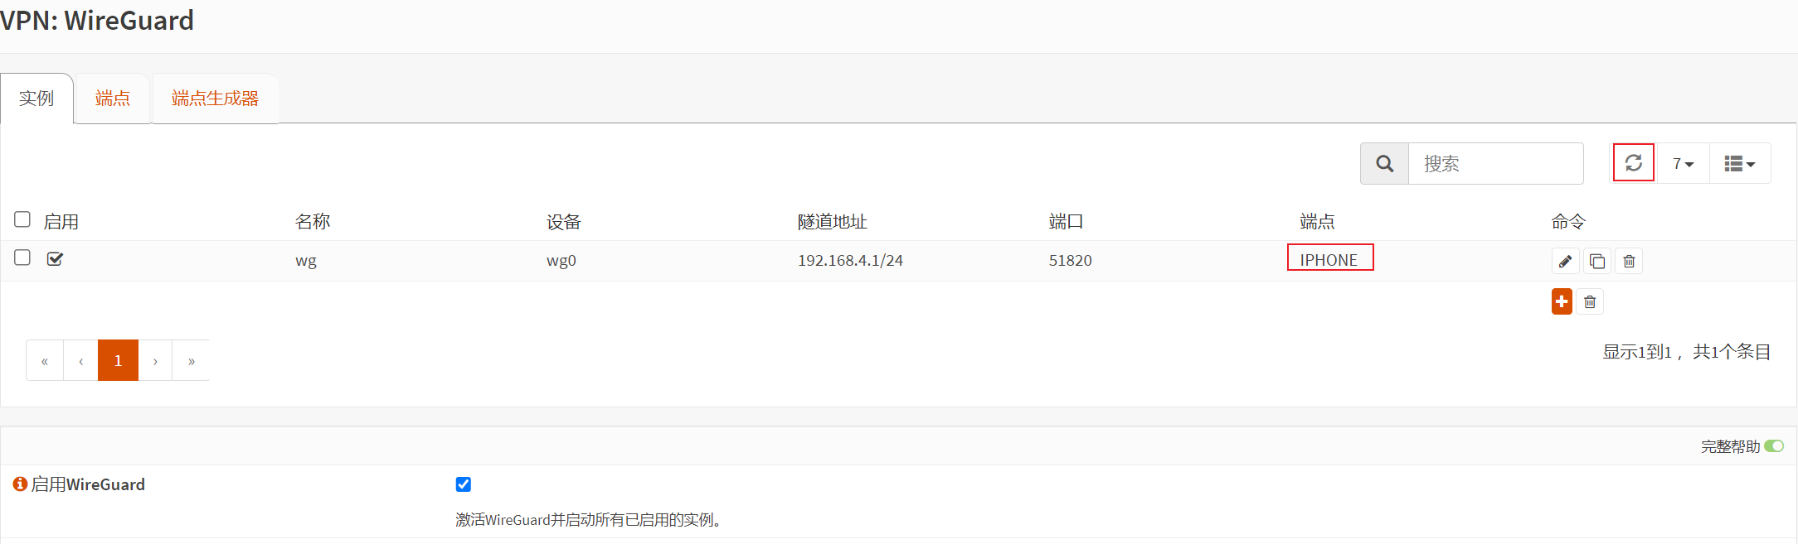Delete selected instances with bottom trash icon
Image resolution: width=1798 pixels, height=544 pixels.
1590,302
